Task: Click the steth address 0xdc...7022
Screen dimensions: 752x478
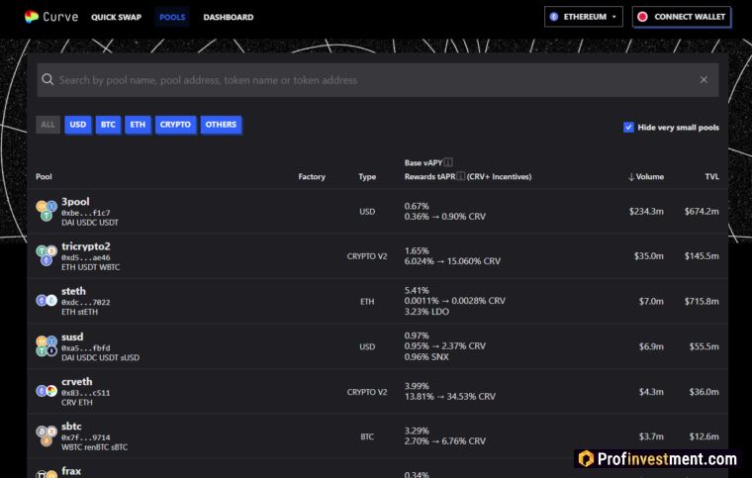Action: pos(86,303)
